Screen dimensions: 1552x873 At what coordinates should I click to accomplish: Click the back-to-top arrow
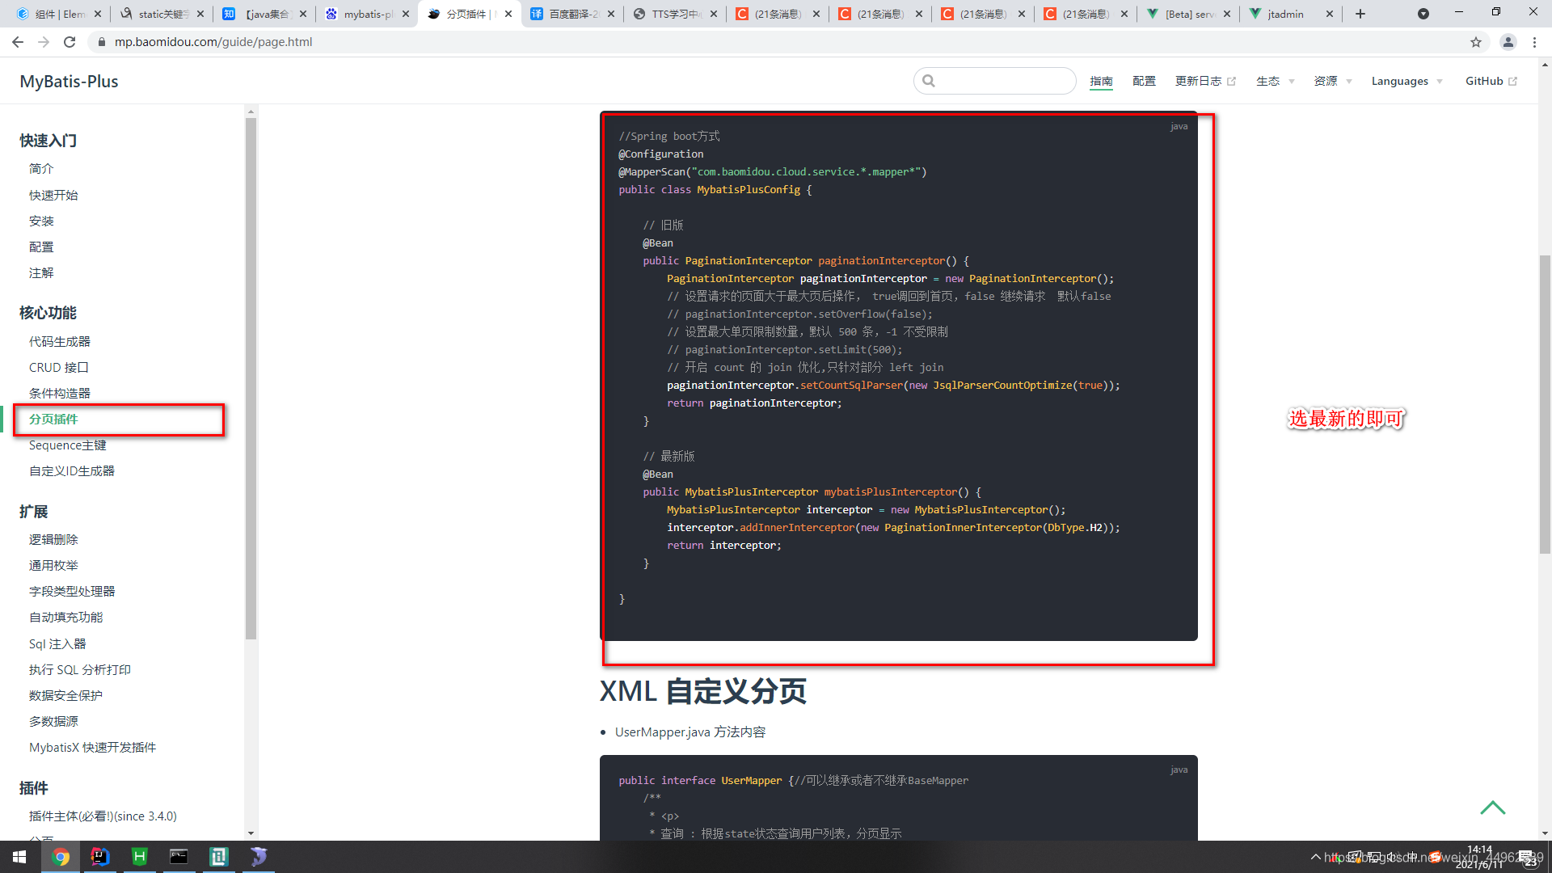[1492, 808]
